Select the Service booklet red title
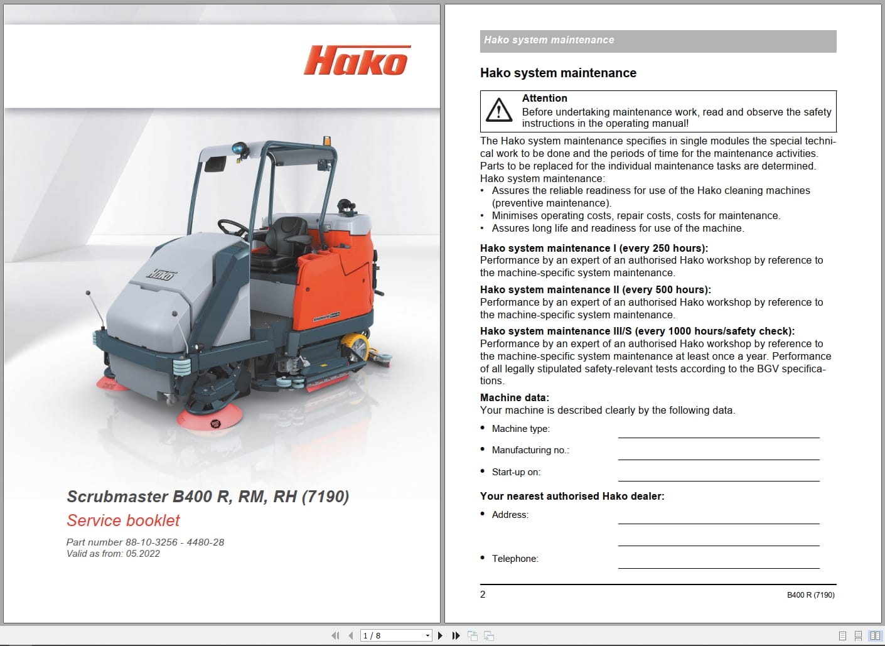 [122, 520]
